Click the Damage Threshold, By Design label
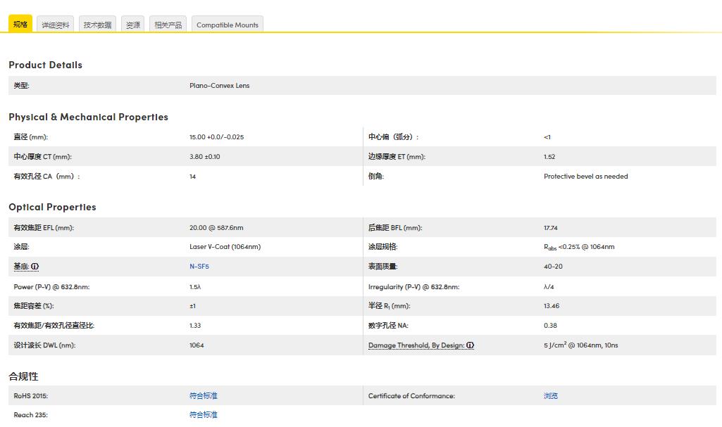The image size is (722, 427). [x=416, y=345]
